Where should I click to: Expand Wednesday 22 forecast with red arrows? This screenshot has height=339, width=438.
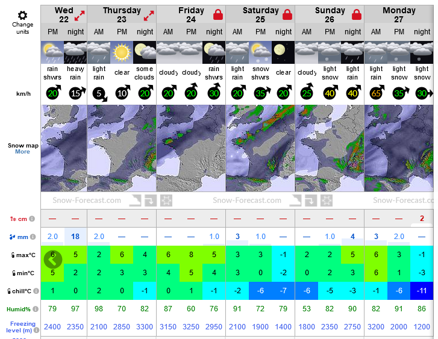tap(80, 16)
